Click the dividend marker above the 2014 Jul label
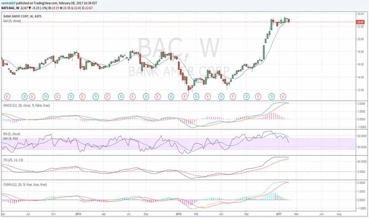 [25, 96]
